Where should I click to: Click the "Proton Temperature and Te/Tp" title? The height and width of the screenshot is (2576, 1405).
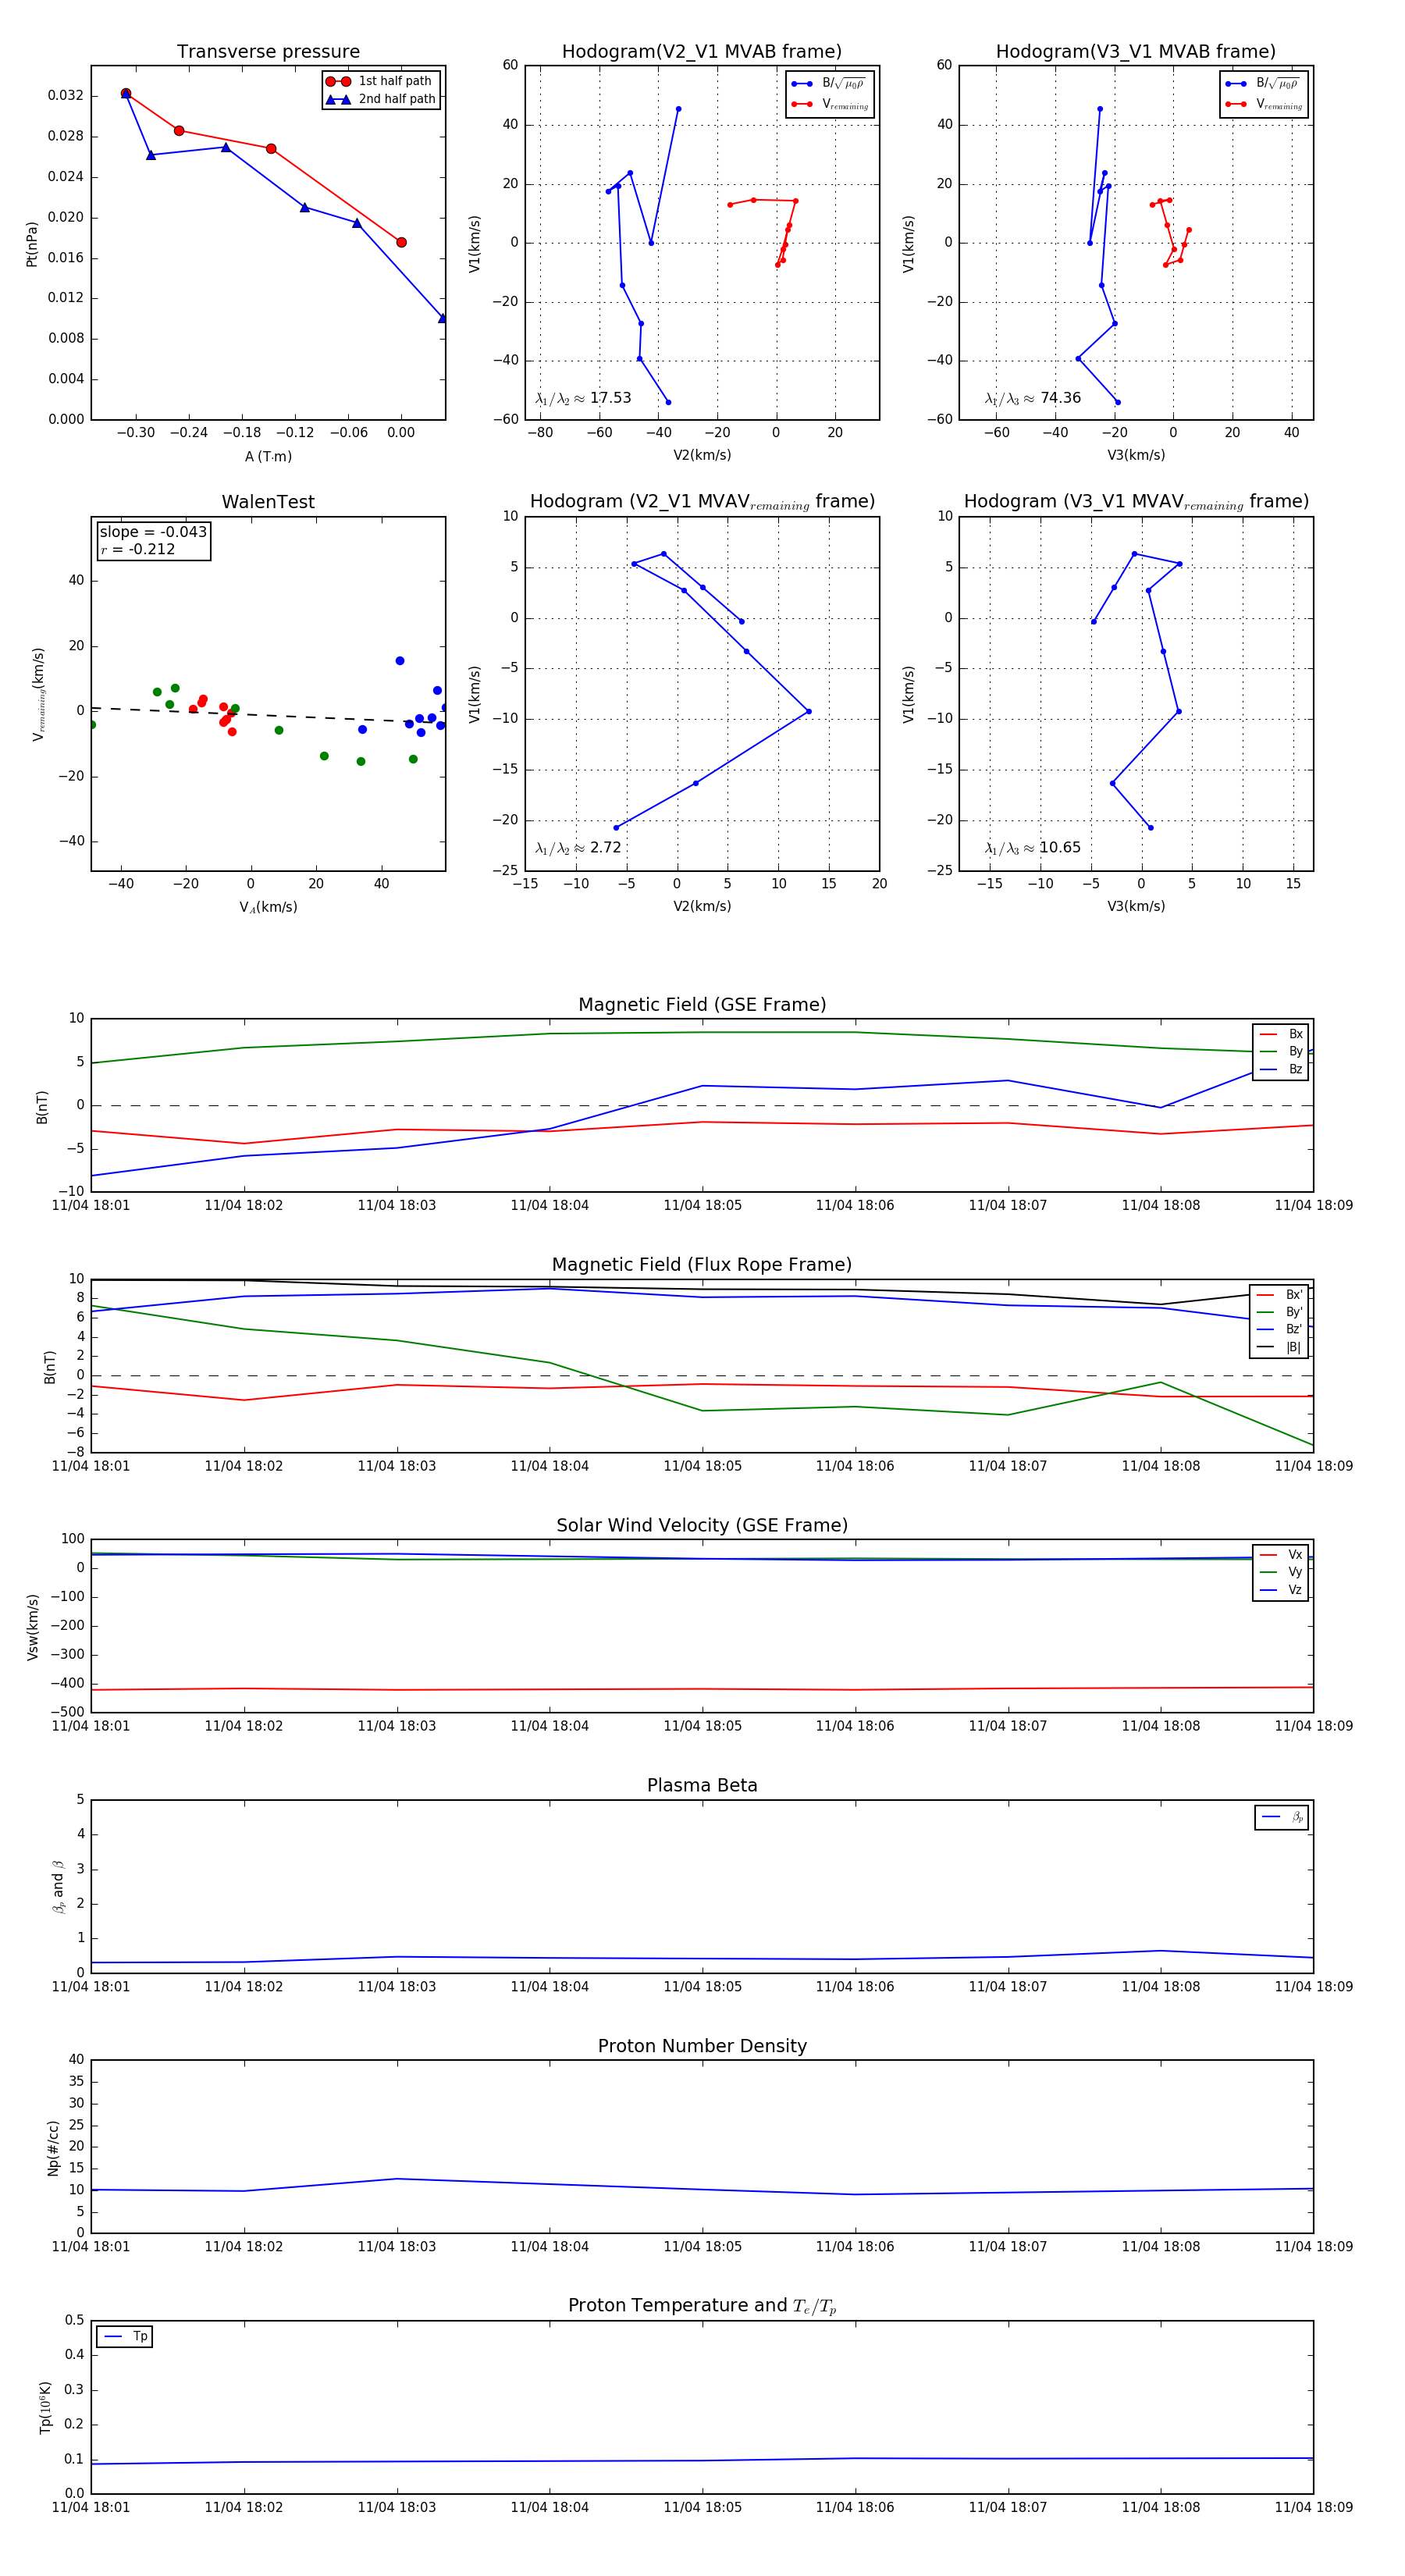click(702, 2306)
